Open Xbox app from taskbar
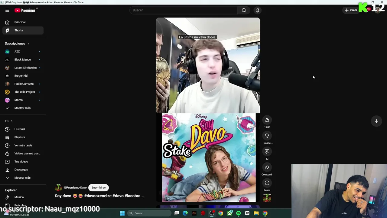Image resolution: width=387 pixels, height=218 pixels. pos(230,213)
